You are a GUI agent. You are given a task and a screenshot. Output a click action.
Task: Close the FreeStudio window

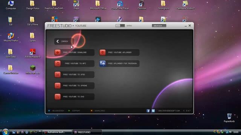[190, 25]
